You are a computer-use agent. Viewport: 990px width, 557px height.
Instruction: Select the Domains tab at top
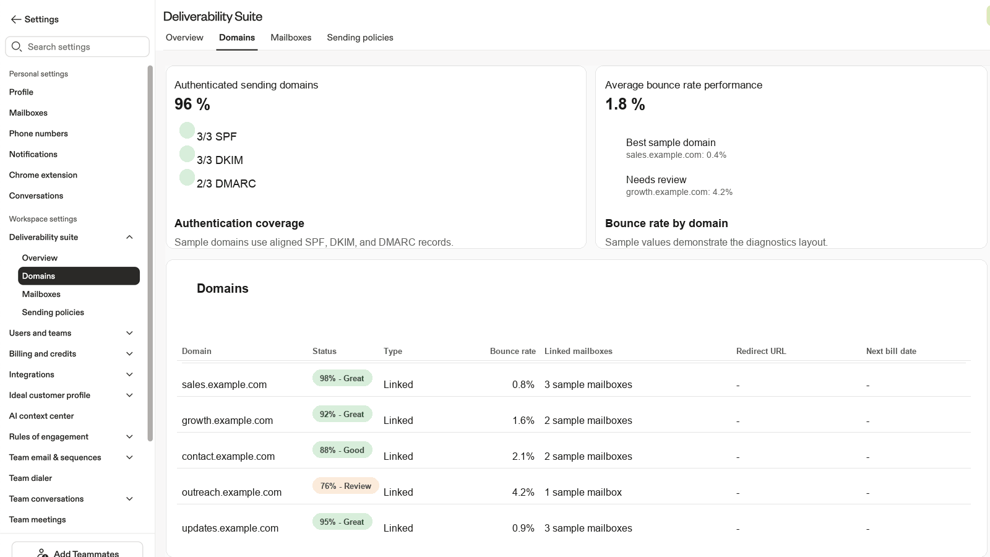(237, 38)
